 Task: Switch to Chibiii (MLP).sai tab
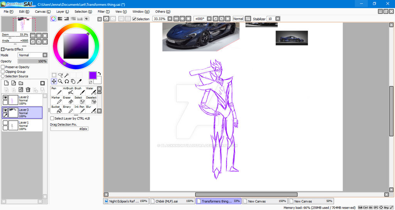tap(172, 201)
